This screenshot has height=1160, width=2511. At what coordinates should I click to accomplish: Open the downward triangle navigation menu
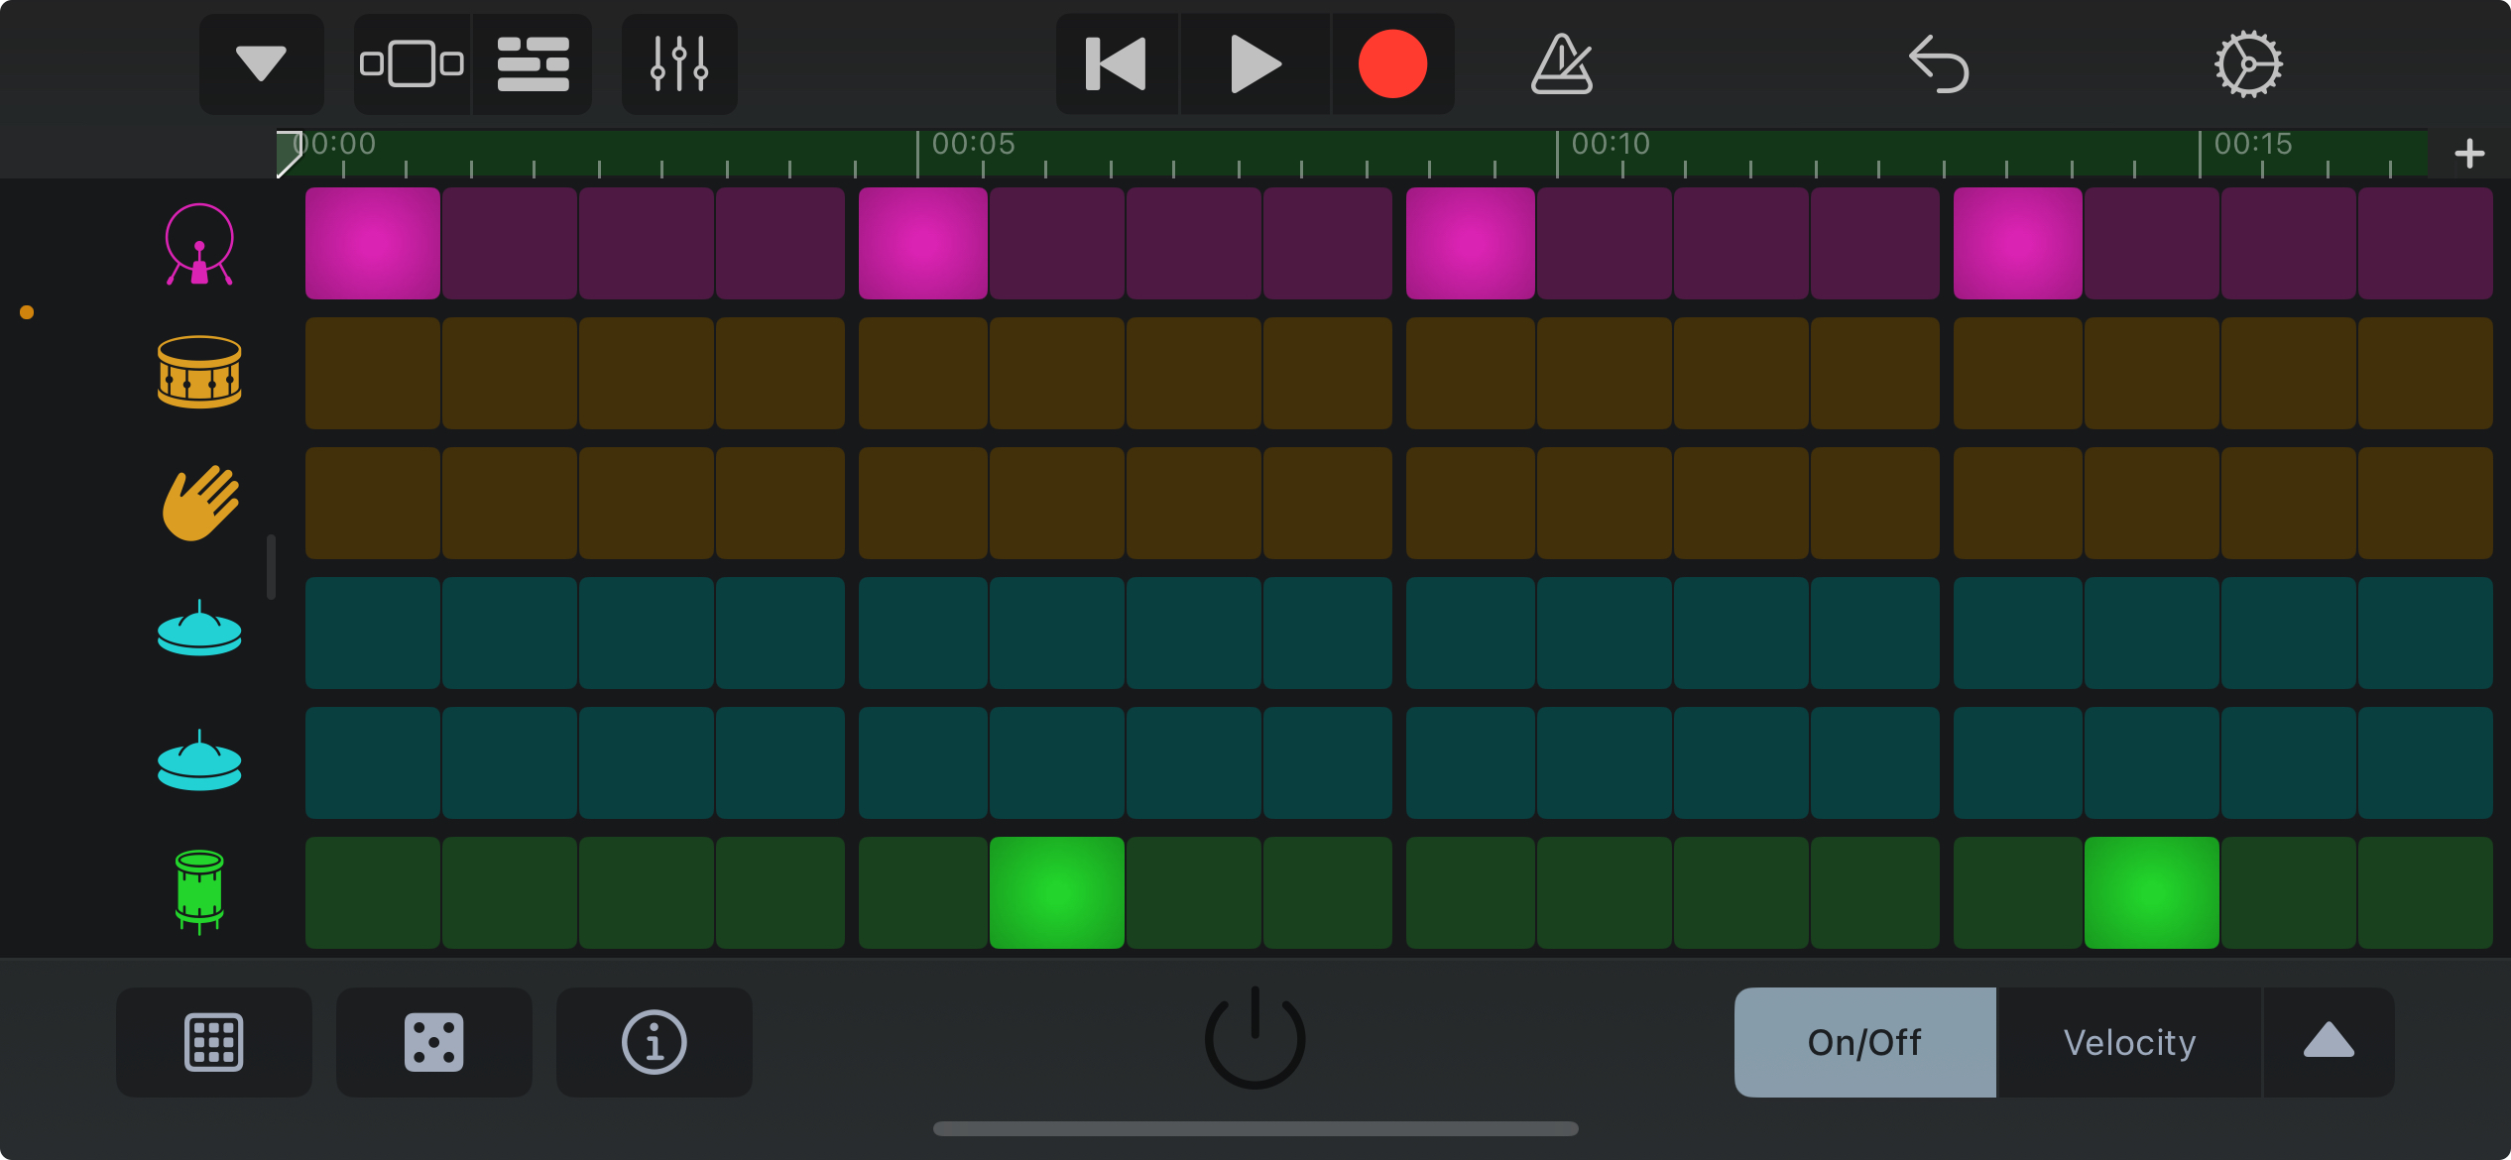261,64
